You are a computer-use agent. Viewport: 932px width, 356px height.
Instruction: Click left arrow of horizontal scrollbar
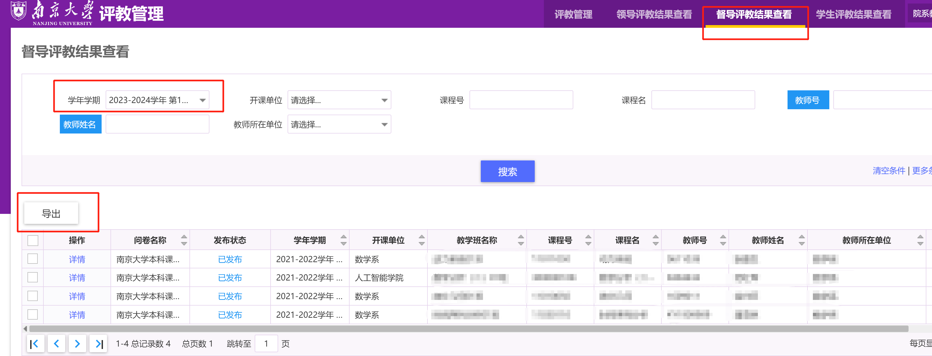[25, 329]
